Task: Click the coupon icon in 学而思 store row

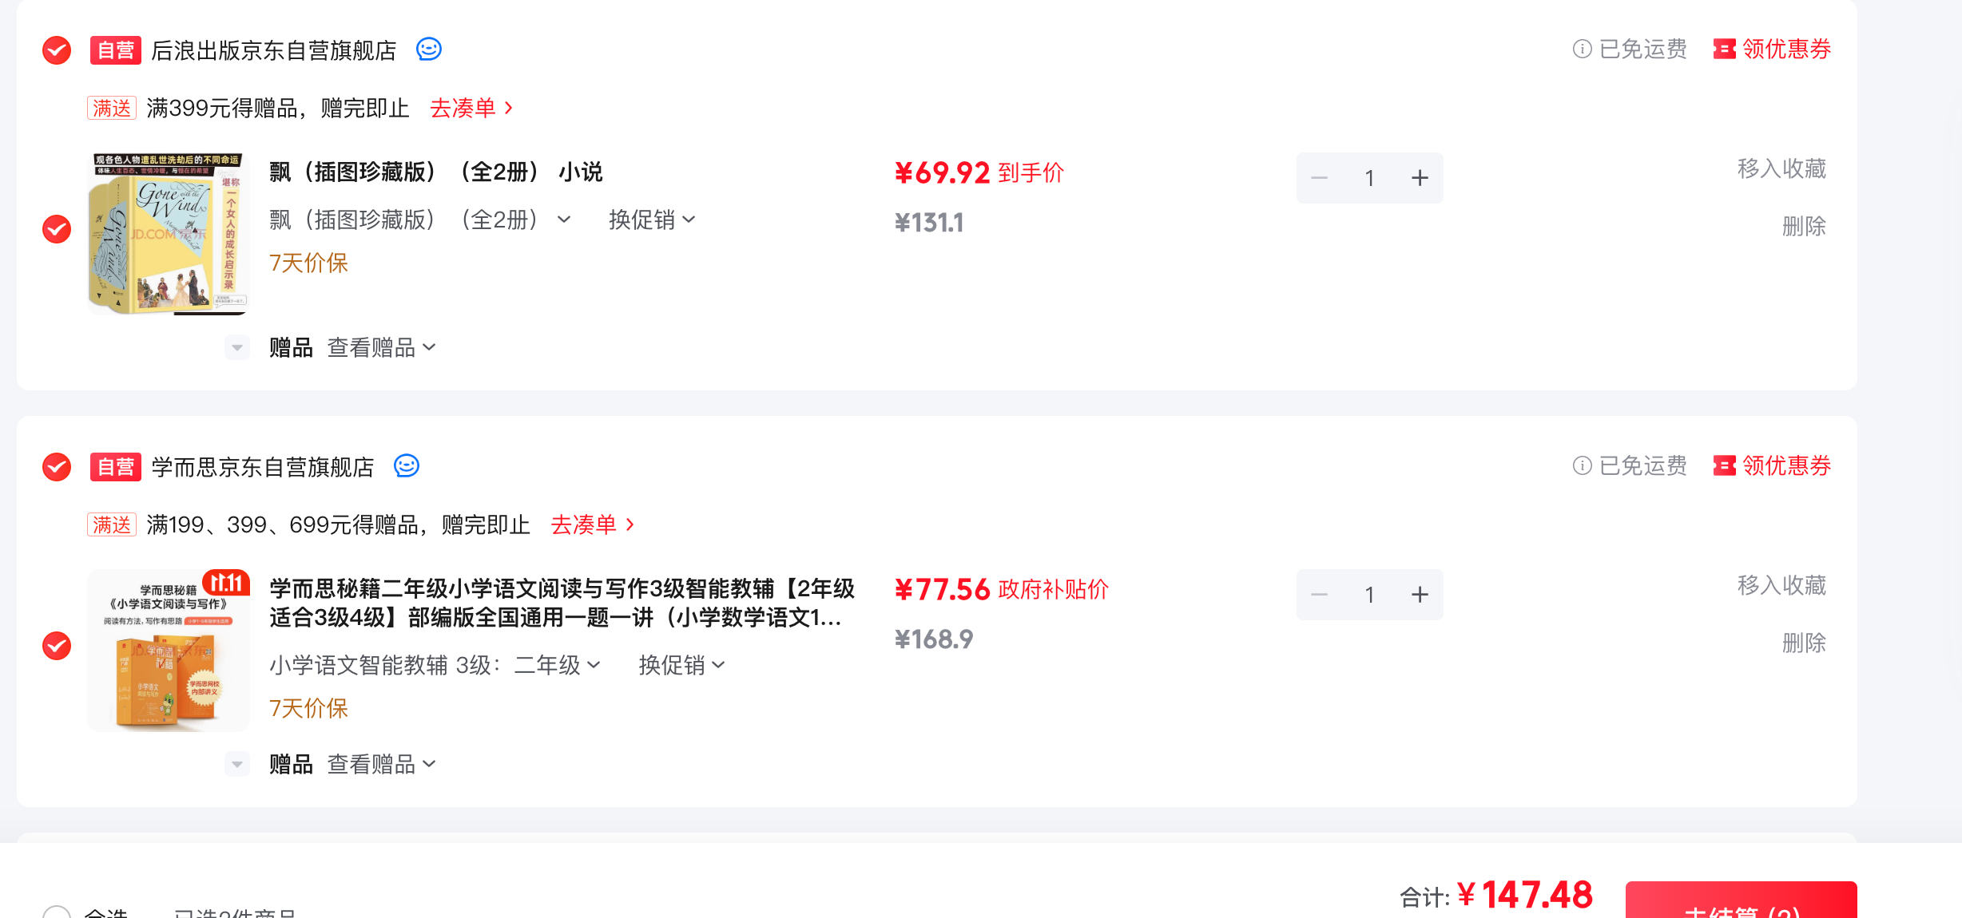Action: (1724, 466)
